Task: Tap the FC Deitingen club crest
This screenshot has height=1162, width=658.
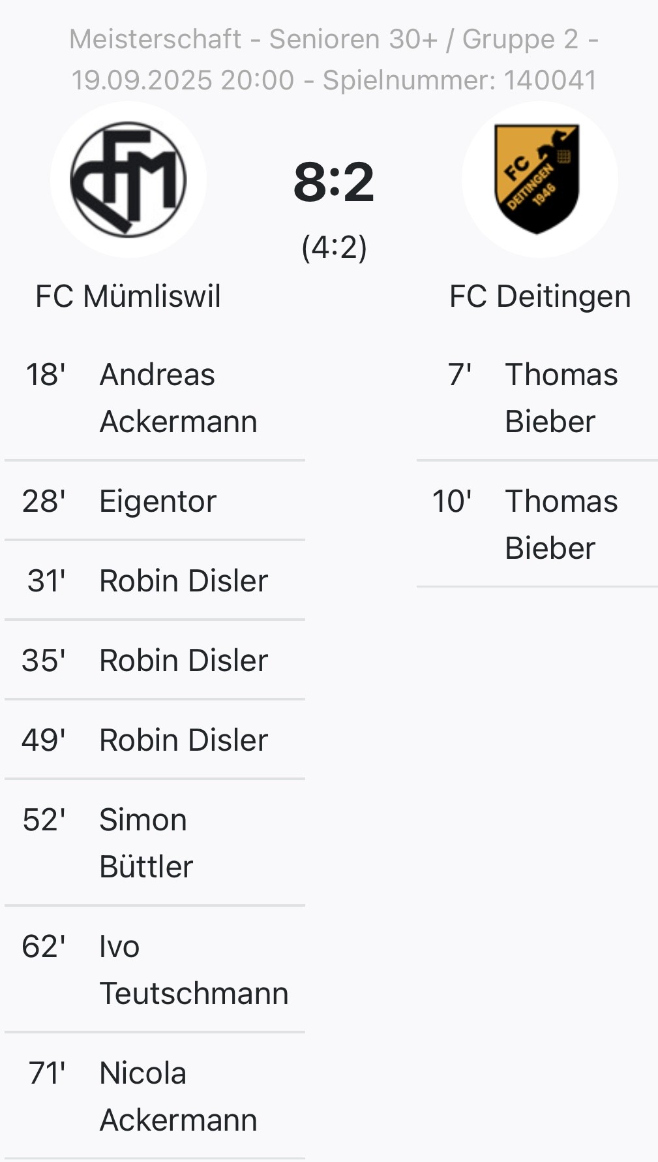Action: point(539,180)
